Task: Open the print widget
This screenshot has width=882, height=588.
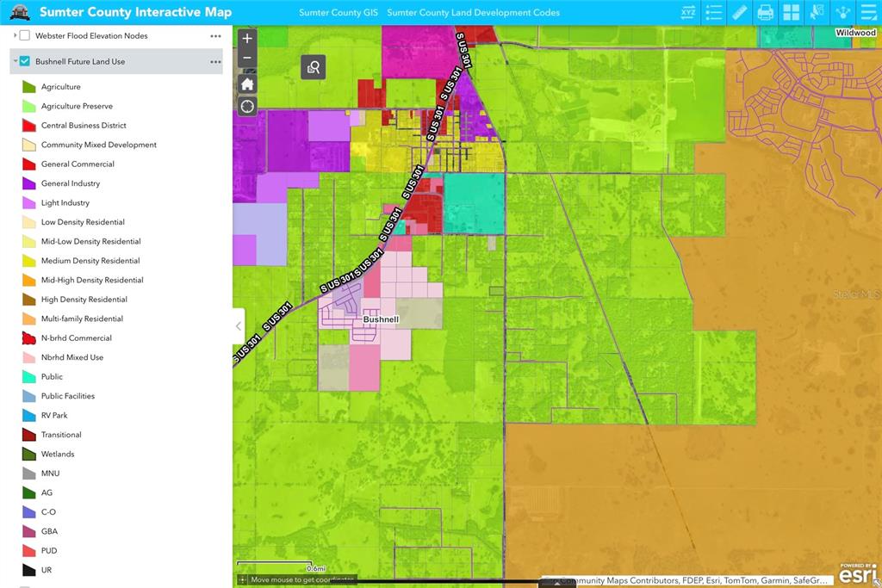Action: pyautogui.click(x=765, y=12)
